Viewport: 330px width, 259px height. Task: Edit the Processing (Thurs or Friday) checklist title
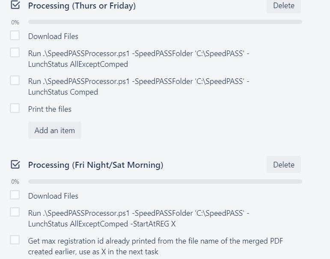(x=82, y=6)
